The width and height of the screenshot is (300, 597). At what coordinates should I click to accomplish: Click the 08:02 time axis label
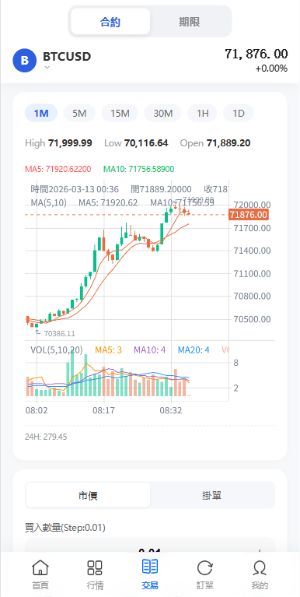[x=37, y=411]
